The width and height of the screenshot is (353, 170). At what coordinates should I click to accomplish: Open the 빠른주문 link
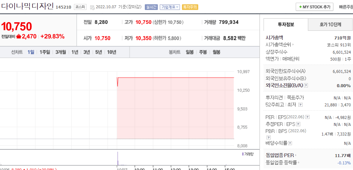(346, 7)
